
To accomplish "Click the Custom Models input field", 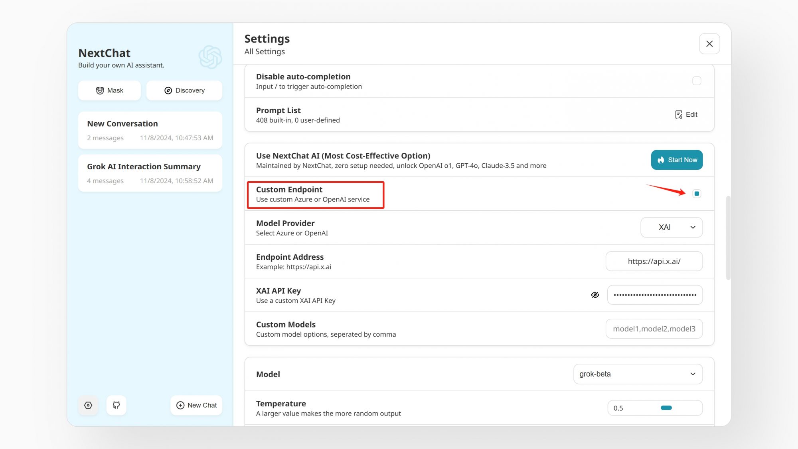I will [x=654, y=329].
